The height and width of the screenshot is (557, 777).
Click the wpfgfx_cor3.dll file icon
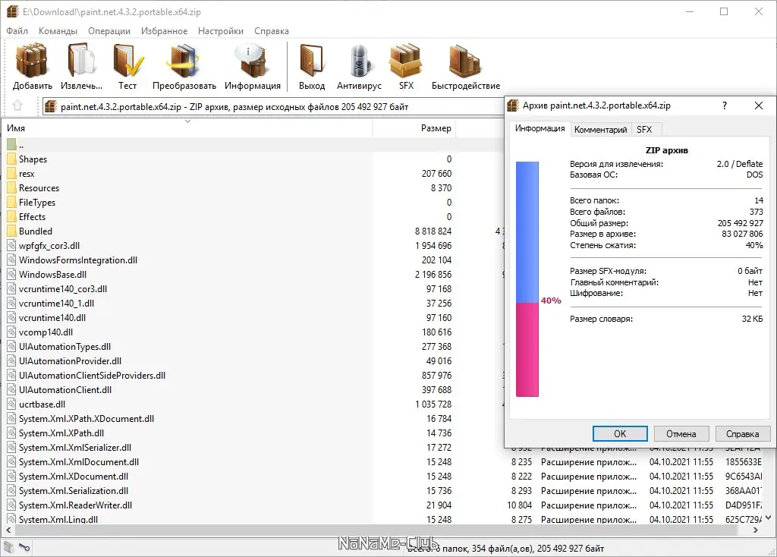point(12,245)
